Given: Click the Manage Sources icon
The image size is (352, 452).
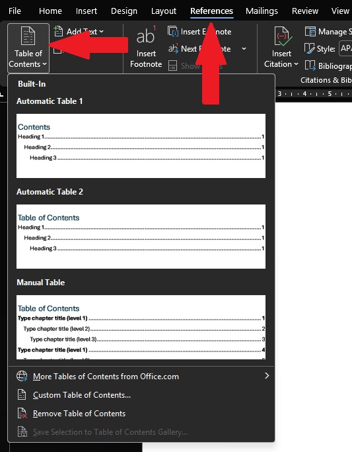Looking at the screenshot, I should 310,31.
